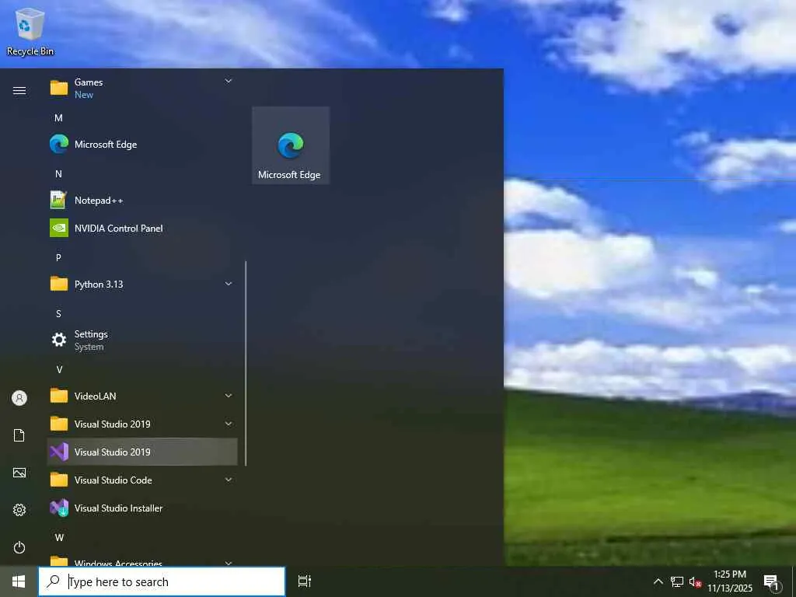Open the user account icon in Start sidebar
This screenshot has width=796, height=597.
pyautogui.click(x=19, y=397)
